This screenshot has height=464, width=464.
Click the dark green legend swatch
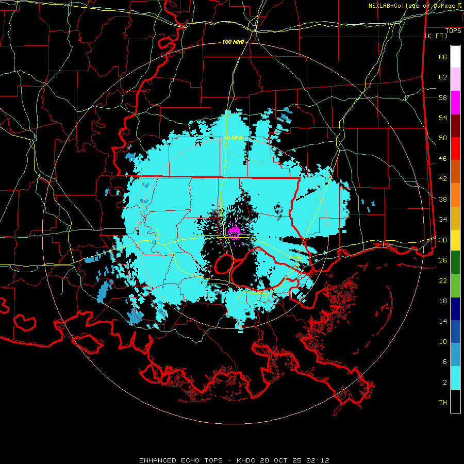click(x=455, y=262)
